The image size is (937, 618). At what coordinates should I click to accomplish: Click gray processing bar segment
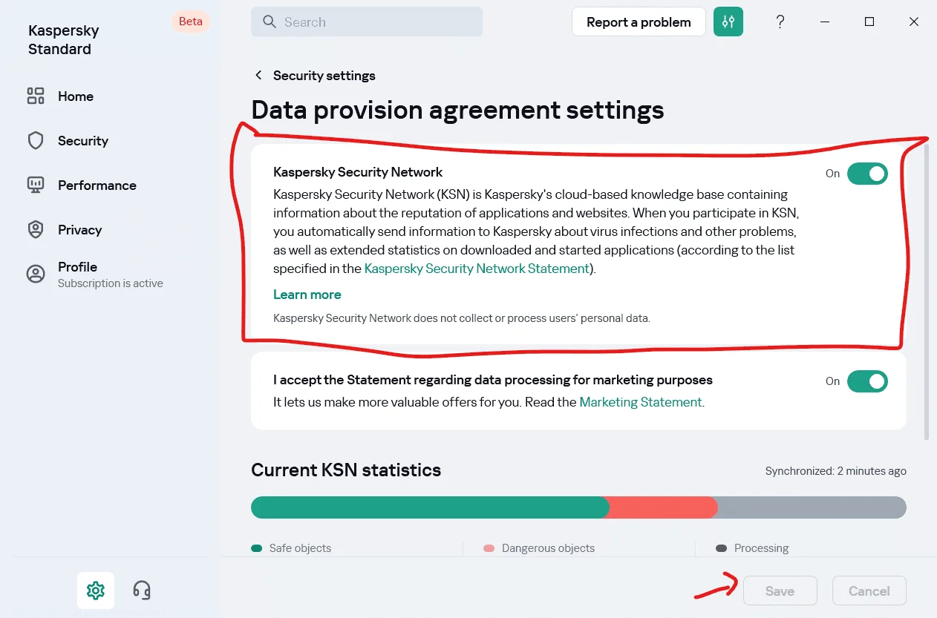coord(812,507)
